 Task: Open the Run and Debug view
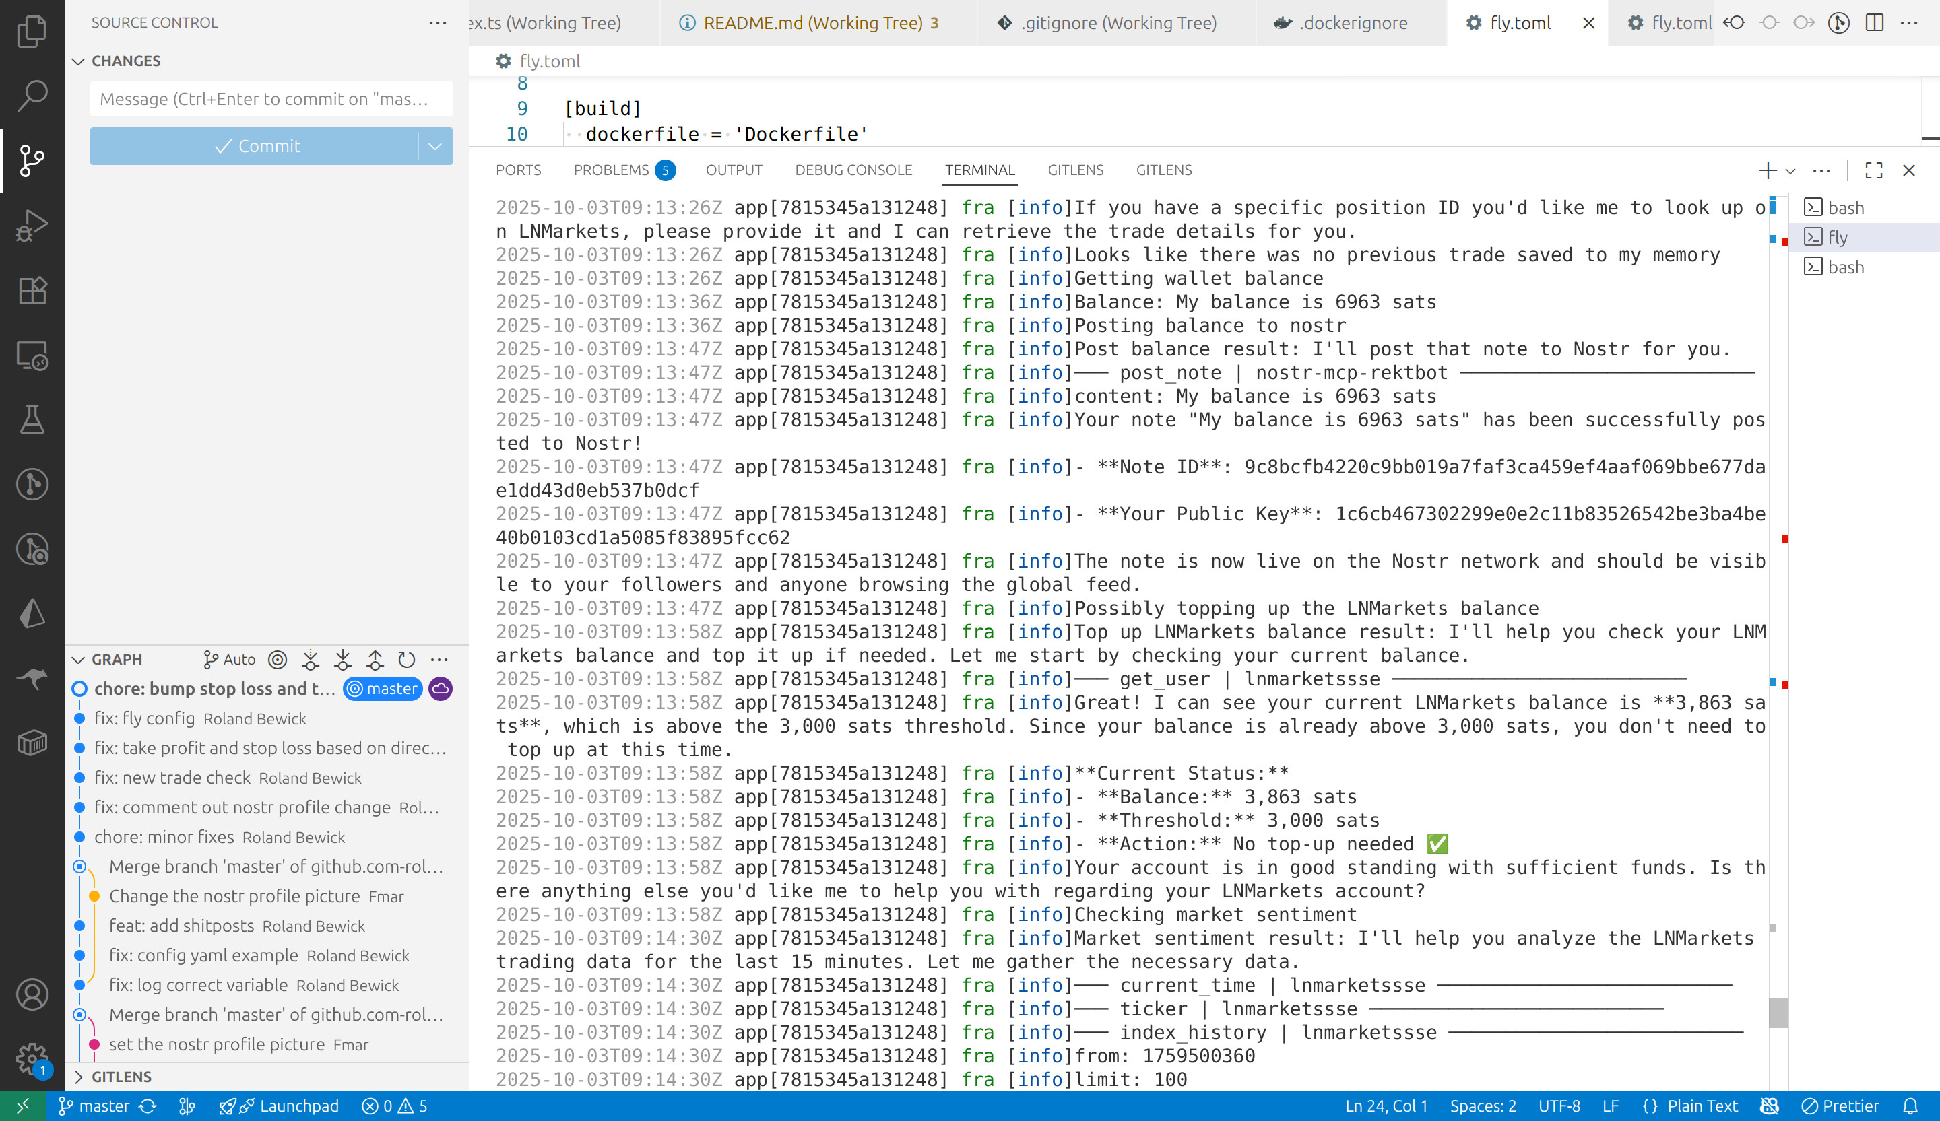[32, 226]
